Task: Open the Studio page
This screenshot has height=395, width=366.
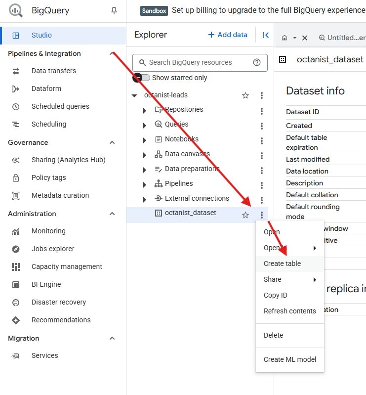Action: (x=63, y=35)
